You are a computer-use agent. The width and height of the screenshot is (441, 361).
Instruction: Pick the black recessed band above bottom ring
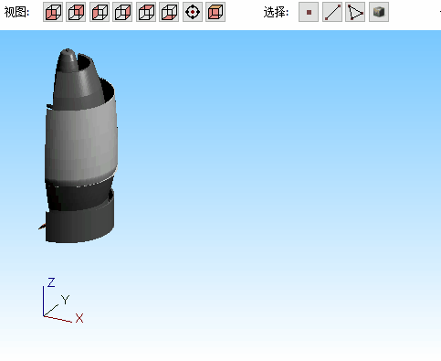[79, 195]
